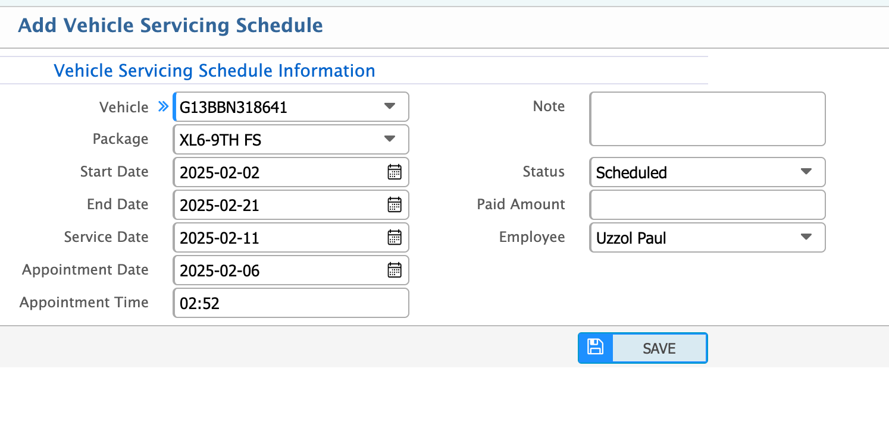The width and height of the screenshot is (889, 441).
Task: Click the floppy disk save icon
Action: pyautogui.click(x=595, y=348)
